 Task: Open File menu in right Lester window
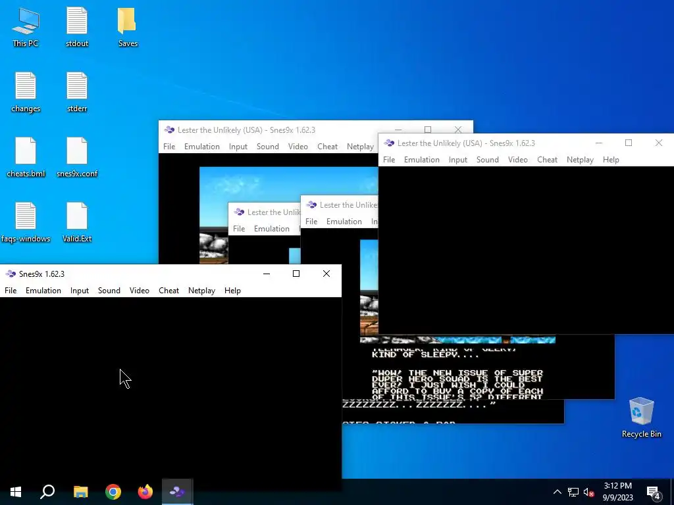click(x=389, y=160)
